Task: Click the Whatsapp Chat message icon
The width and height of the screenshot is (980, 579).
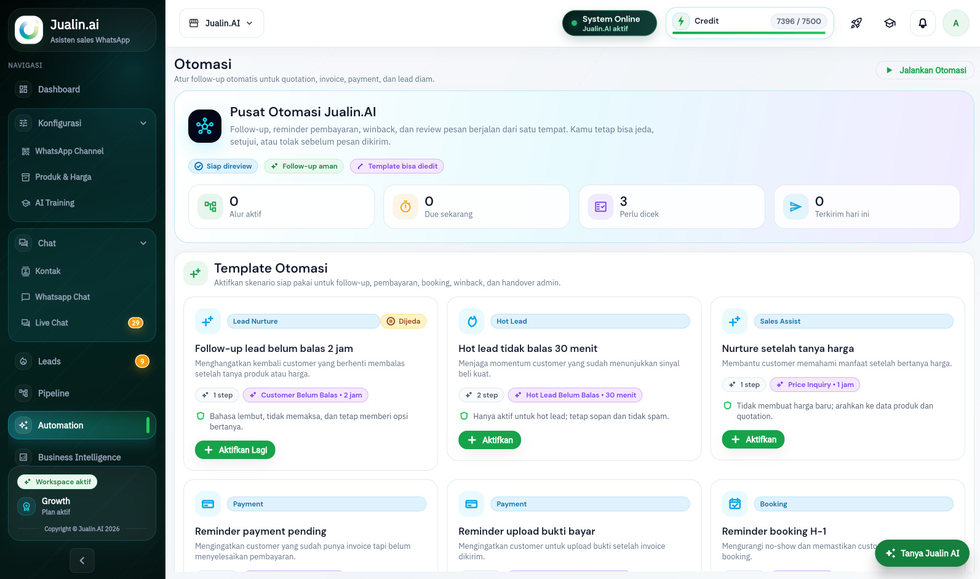Action: [x=26, y=297]
